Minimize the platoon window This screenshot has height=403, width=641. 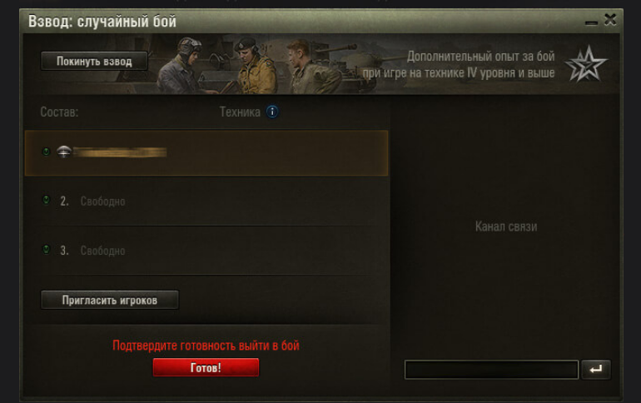591,22
